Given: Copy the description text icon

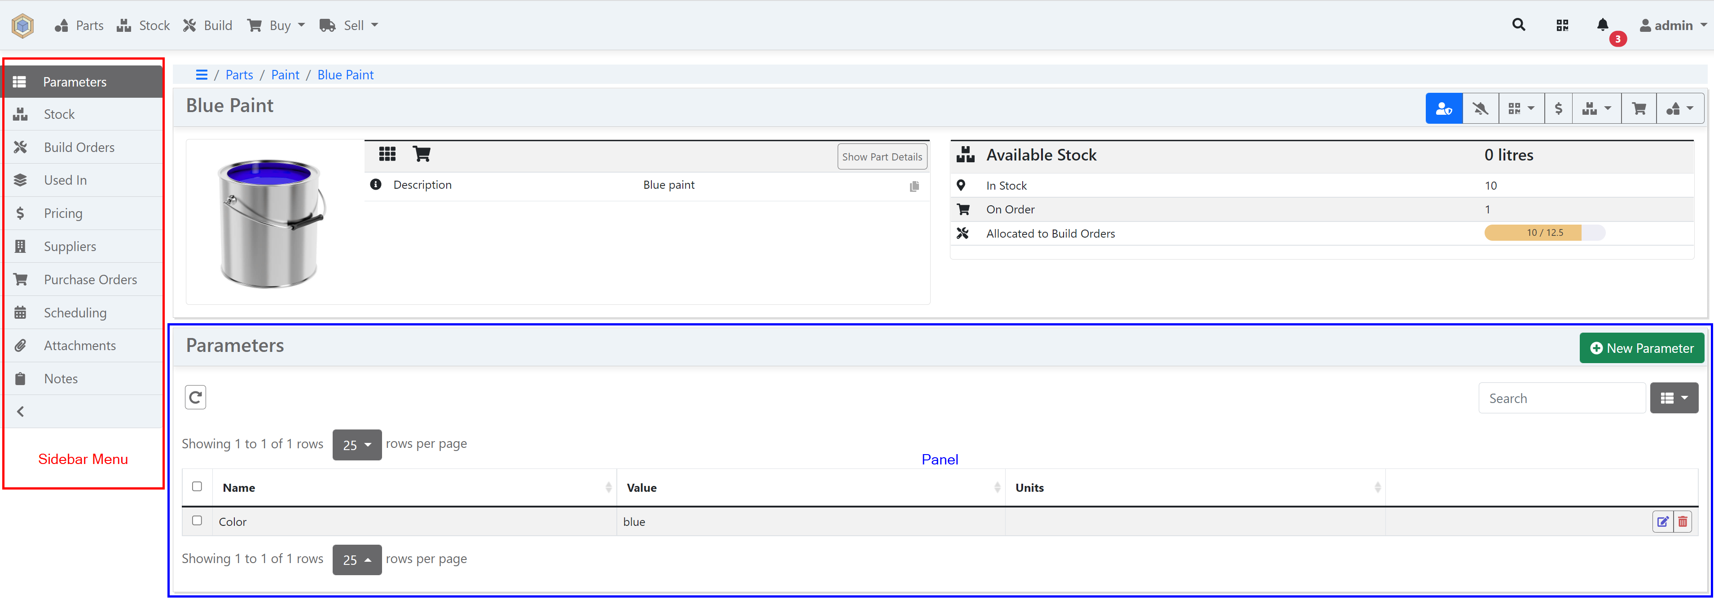Looking at the screenshot, I should 914,186.
